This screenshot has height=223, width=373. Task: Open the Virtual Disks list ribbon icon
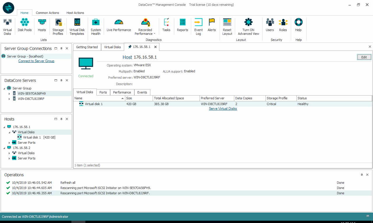pos(7,27)
